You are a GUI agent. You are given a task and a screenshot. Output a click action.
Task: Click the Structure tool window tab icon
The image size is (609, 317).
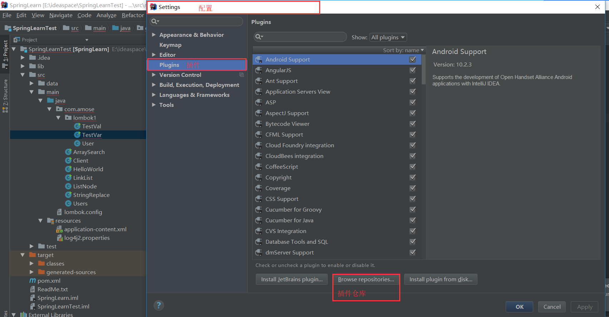[x=5, y=110]
